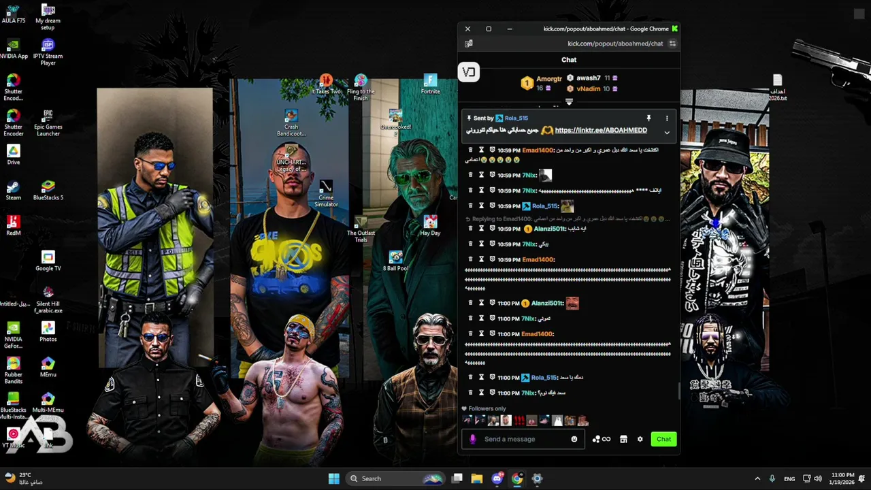The image size is (871, 490).
Task: Open the taskbar weather widget showing 23°C
Action: click(24, 478)
